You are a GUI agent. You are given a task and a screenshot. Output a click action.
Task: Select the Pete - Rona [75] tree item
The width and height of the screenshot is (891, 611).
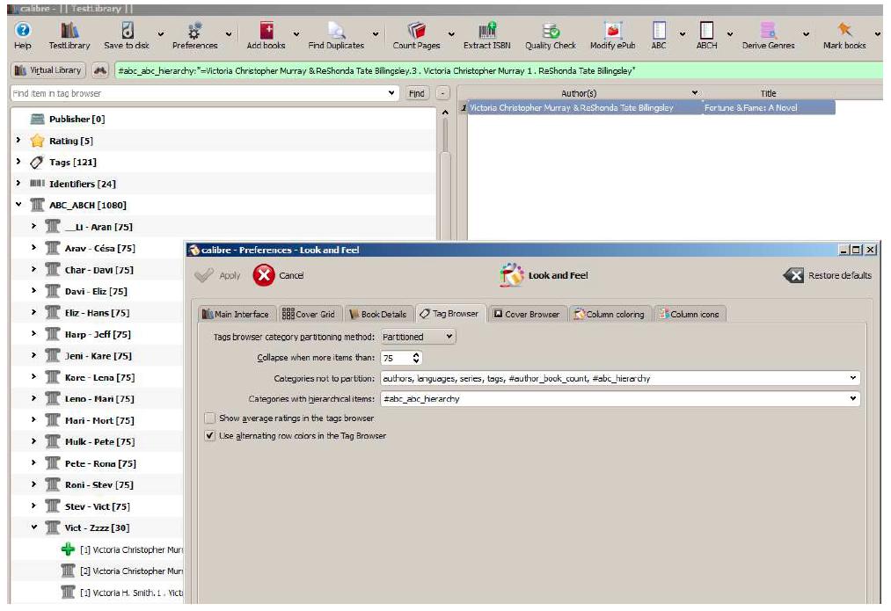click(x=100, y=463)
